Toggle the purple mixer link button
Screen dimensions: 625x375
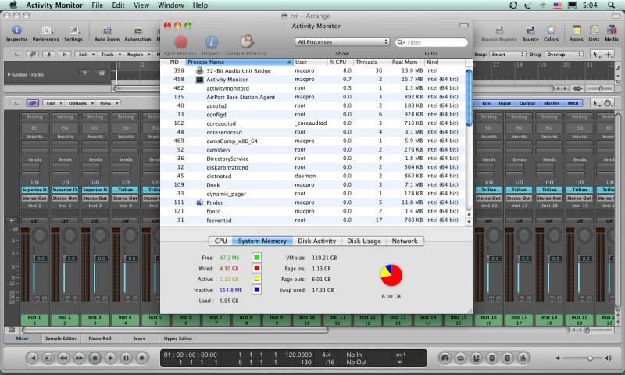33,103
